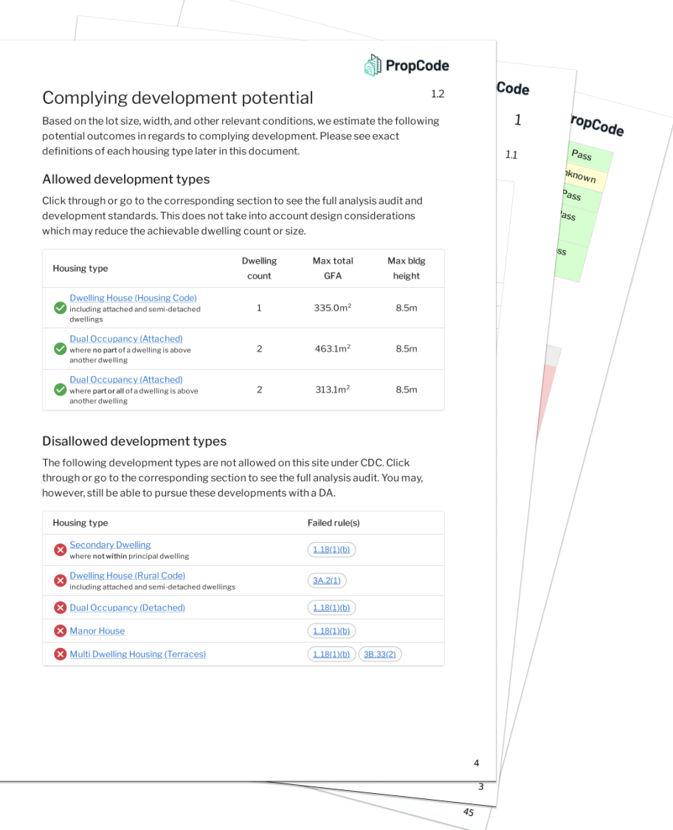This screenshot has width=673, height=830.
Task: Follow the Secondary Dwelling link
Action: [109, 544]
